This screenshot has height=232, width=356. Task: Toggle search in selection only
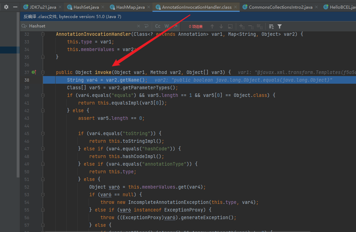point(230,26)
